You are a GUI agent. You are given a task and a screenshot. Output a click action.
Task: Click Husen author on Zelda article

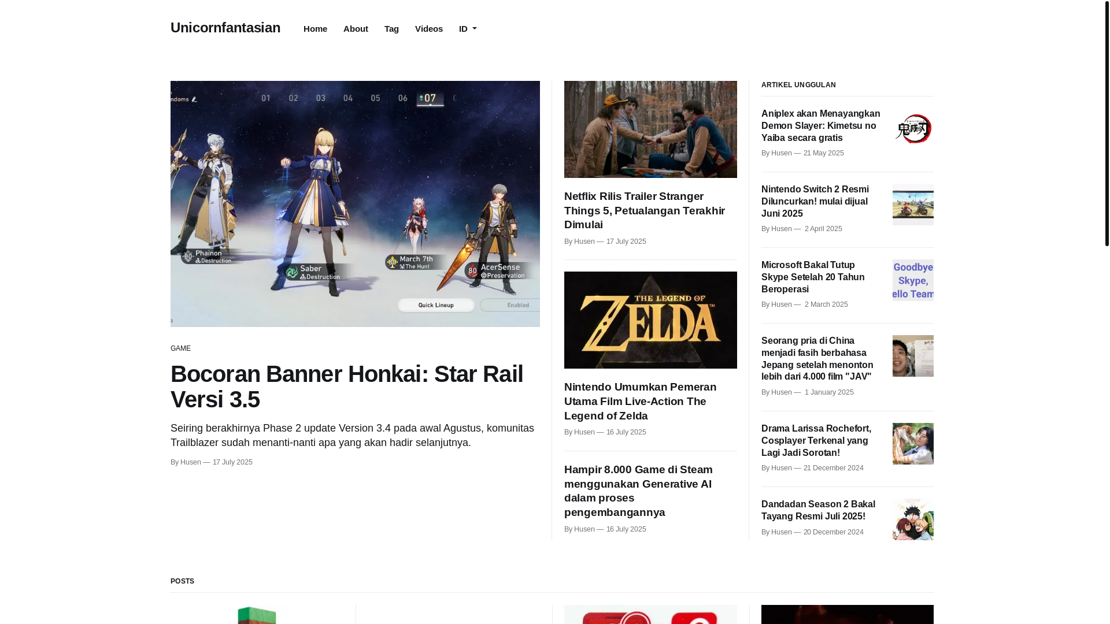[584, 432]
